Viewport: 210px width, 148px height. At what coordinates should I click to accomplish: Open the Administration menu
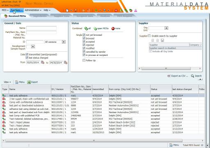coord(33,10)
